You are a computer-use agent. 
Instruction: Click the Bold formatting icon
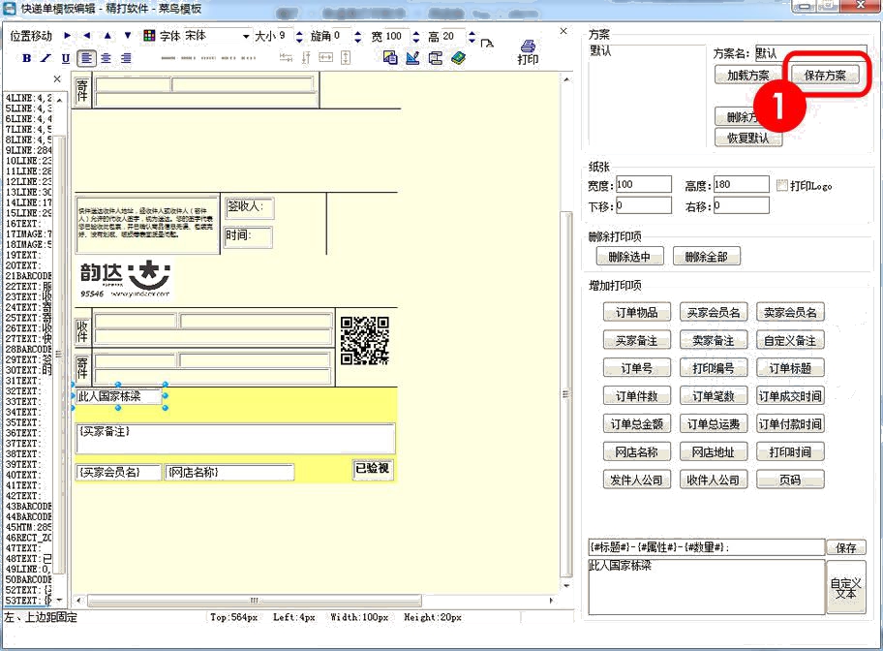27,58
